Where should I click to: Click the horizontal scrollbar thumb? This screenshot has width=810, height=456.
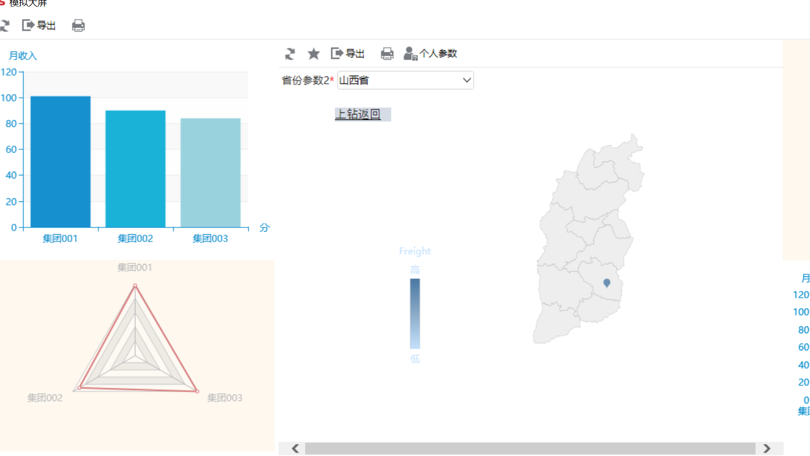point(530,449)
